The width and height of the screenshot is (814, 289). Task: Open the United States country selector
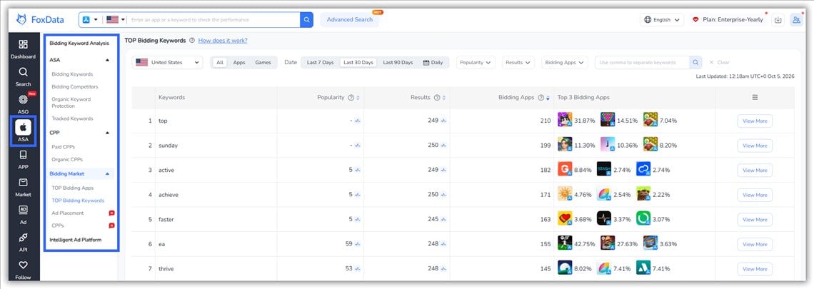tap(168, 62)
